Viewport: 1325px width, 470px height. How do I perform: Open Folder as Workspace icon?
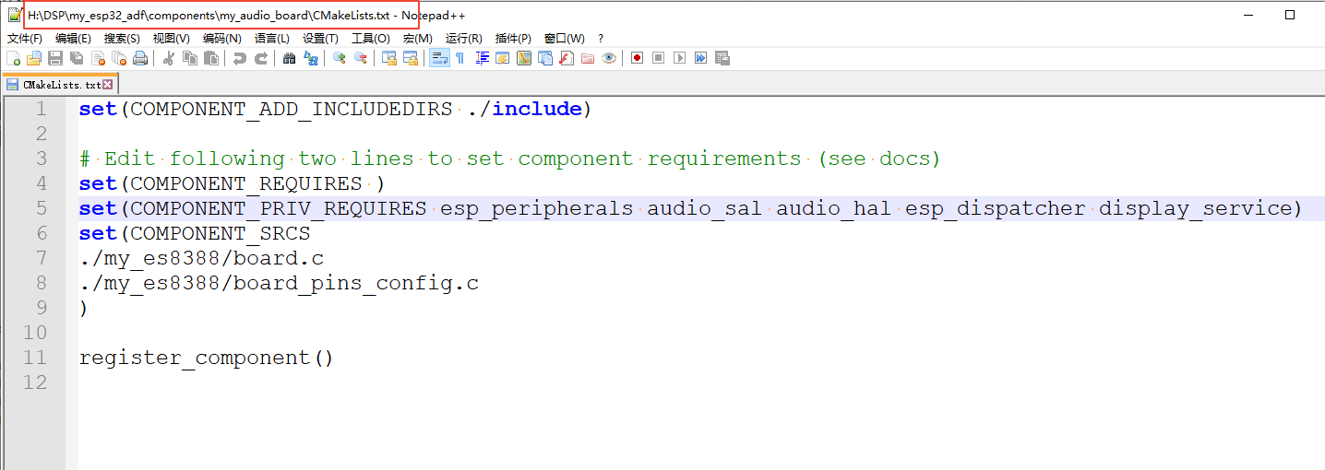(x=588, y=58)
